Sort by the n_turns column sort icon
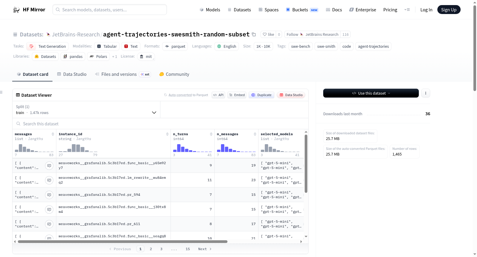Screen dimensions: 477x257 point(211,134)
